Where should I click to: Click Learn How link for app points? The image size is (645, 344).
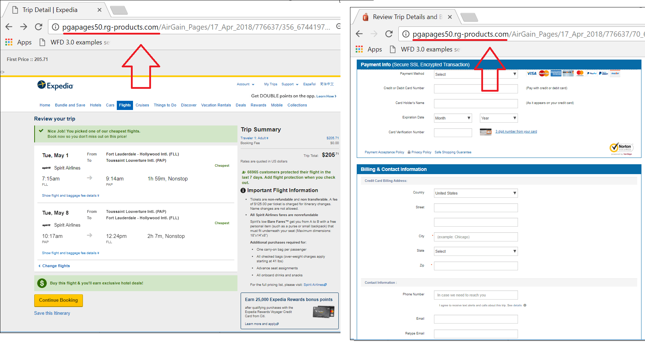pyautogui.click(x=326, y=96)
